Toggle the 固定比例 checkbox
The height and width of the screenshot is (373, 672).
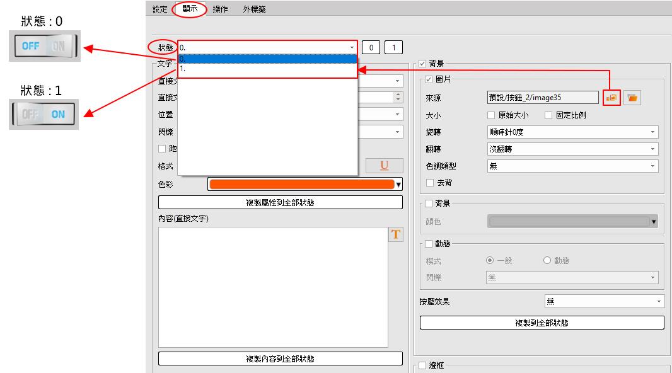[x=548, y=115]
